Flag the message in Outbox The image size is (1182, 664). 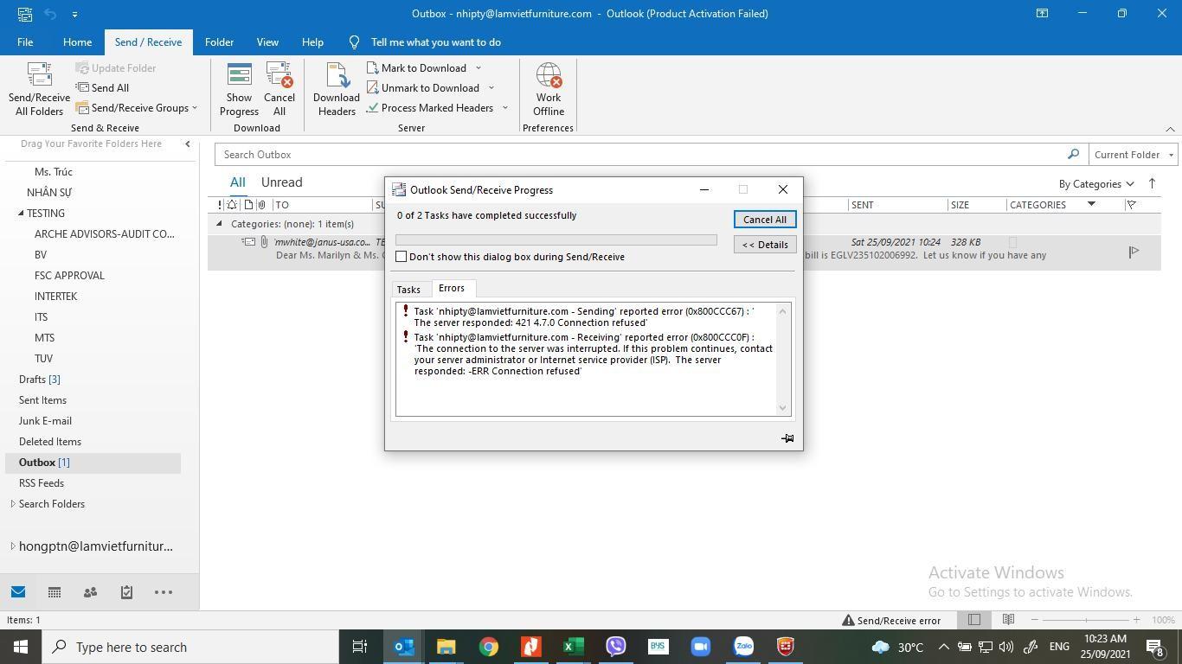(x=1134, y=252)
